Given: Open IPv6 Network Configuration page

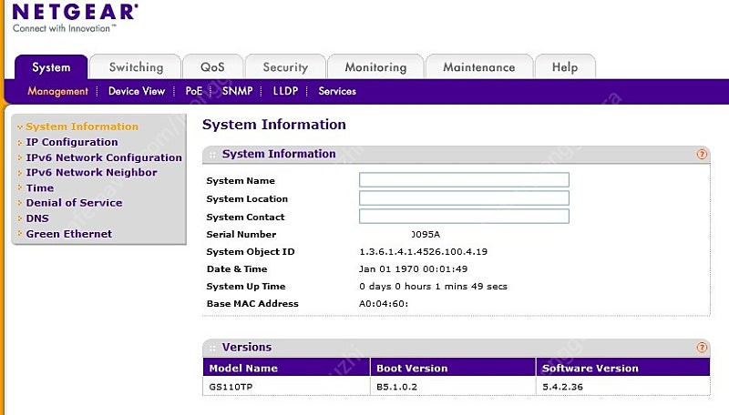Looking at the screenshot, I should click(x=104, y=157).
